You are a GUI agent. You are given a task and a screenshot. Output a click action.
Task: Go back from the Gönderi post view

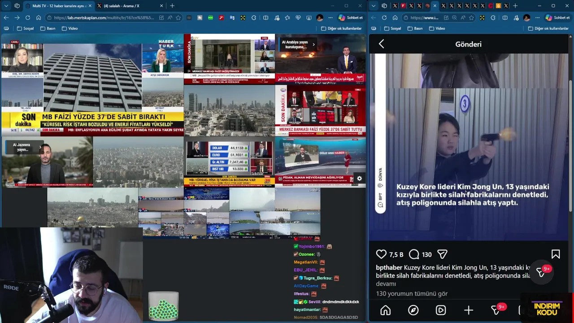tap(381, 44)
